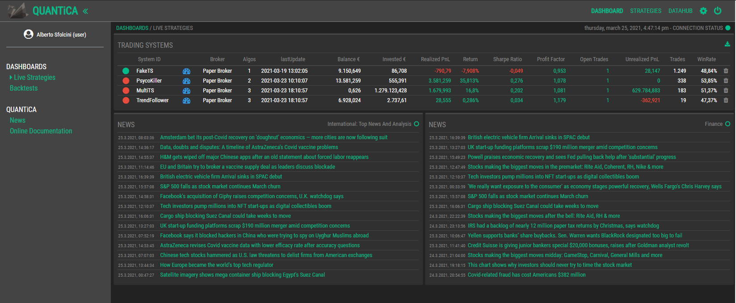Click the MultiTS unrealized PnL 629.784,883
The image size is (736, 303).
point(646,91)
